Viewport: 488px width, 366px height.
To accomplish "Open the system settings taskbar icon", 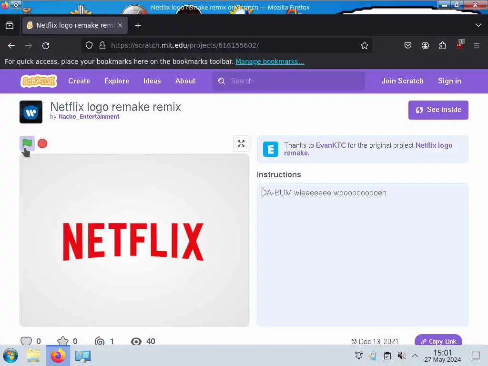I will [x=82, y=356].
